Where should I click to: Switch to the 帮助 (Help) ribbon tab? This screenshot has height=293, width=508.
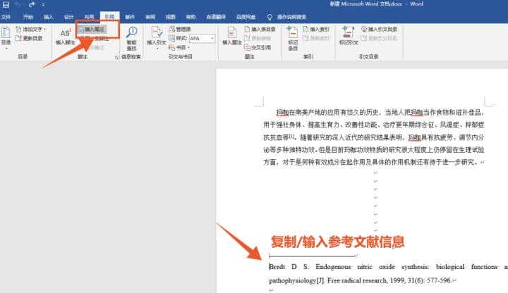click(x=190, y=17)
